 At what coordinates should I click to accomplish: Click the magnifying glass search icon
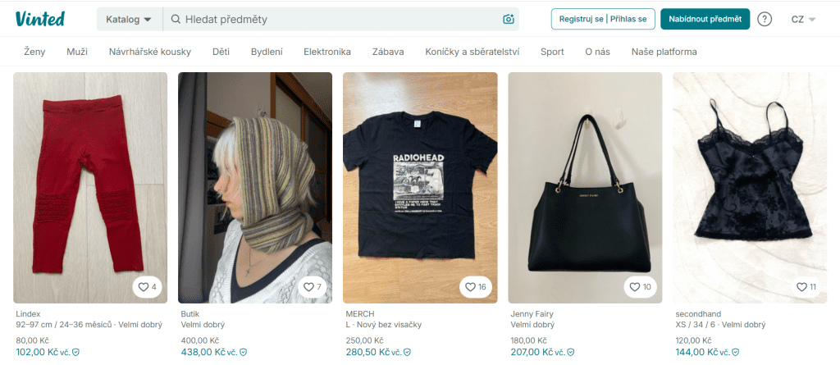(x=176, y=19)
